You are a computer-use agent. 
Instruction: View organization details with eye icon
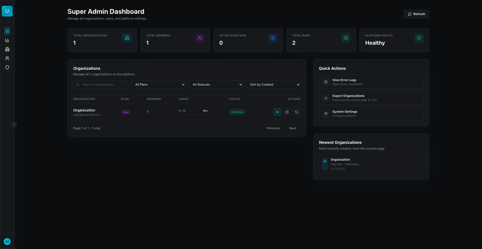(277, 112)
